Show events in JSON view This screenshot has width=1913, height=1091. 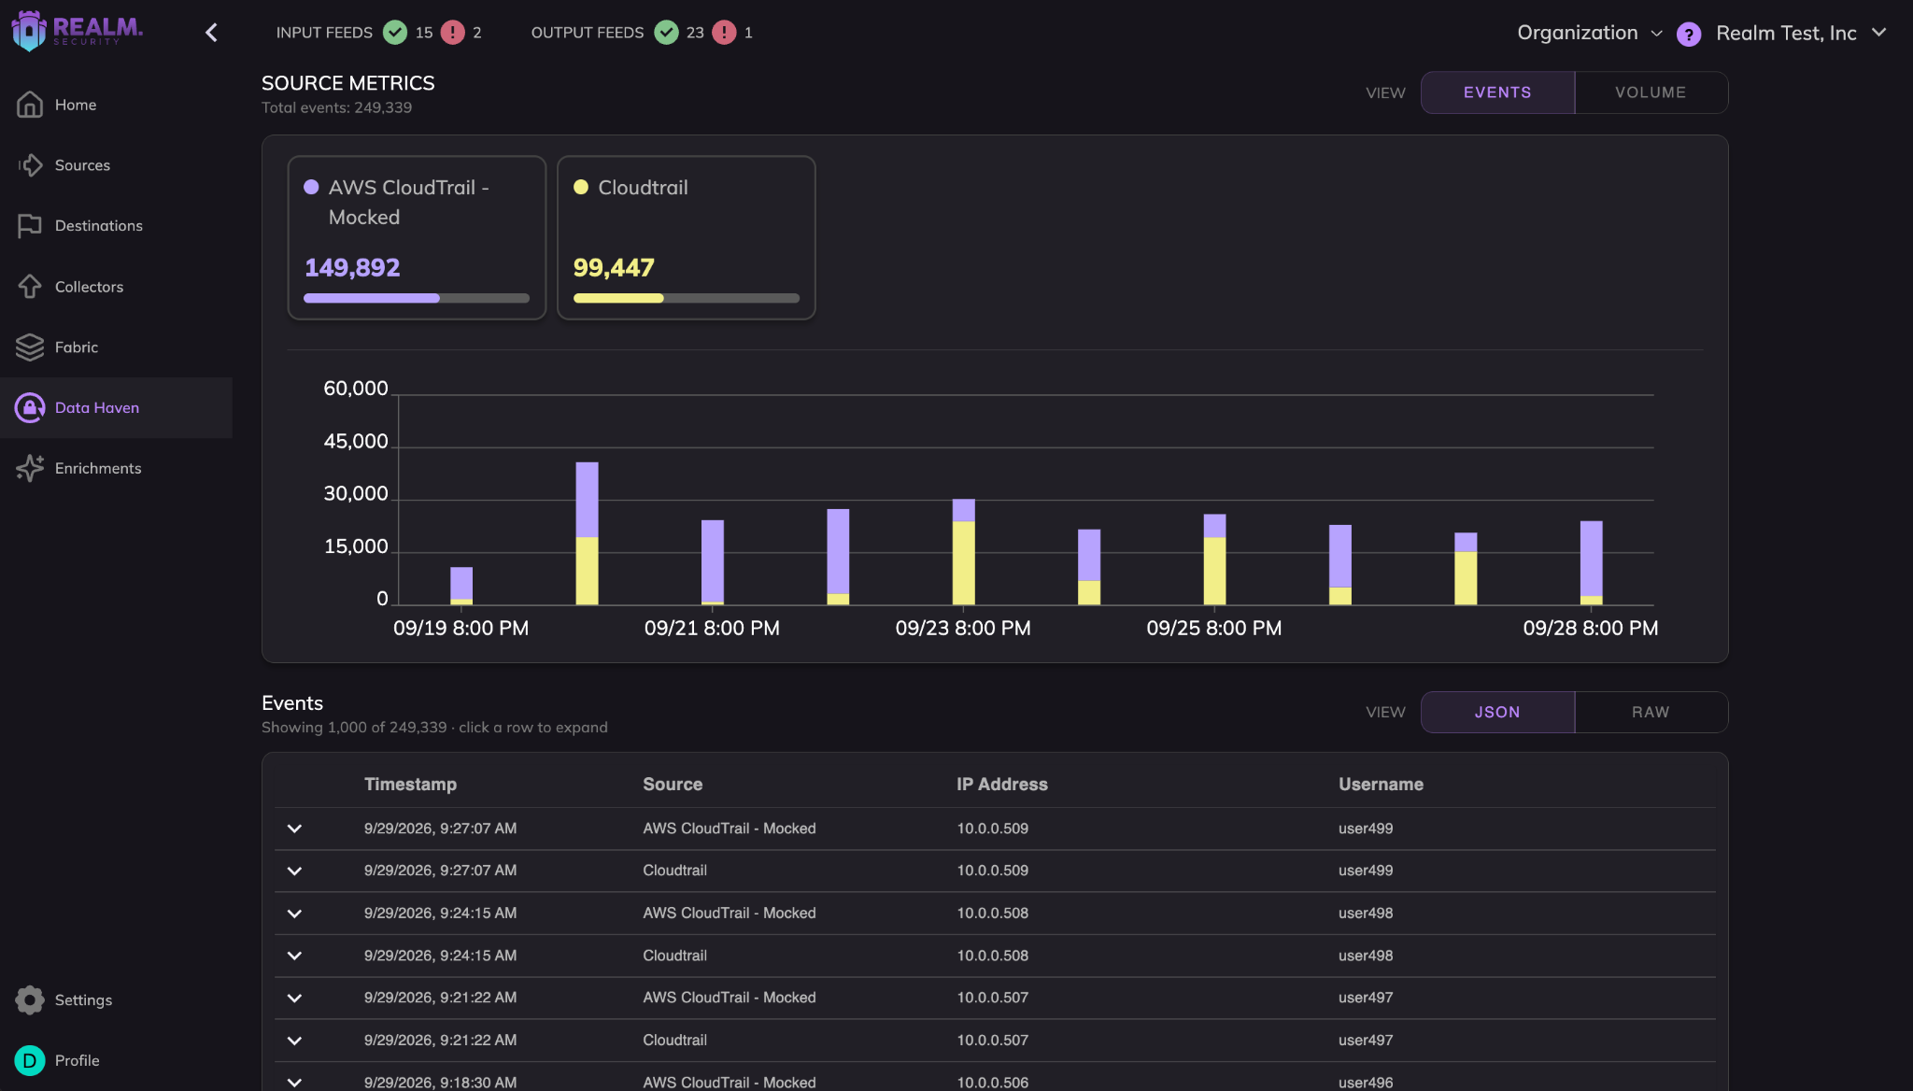click(x=1497, y=712)
